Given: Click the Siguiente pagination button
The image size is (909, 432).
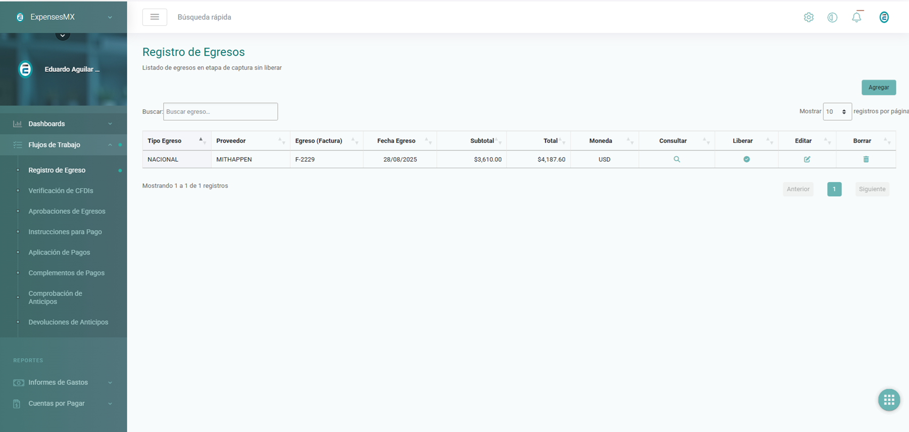Looking at the screenshot, I should coord(872,189).
